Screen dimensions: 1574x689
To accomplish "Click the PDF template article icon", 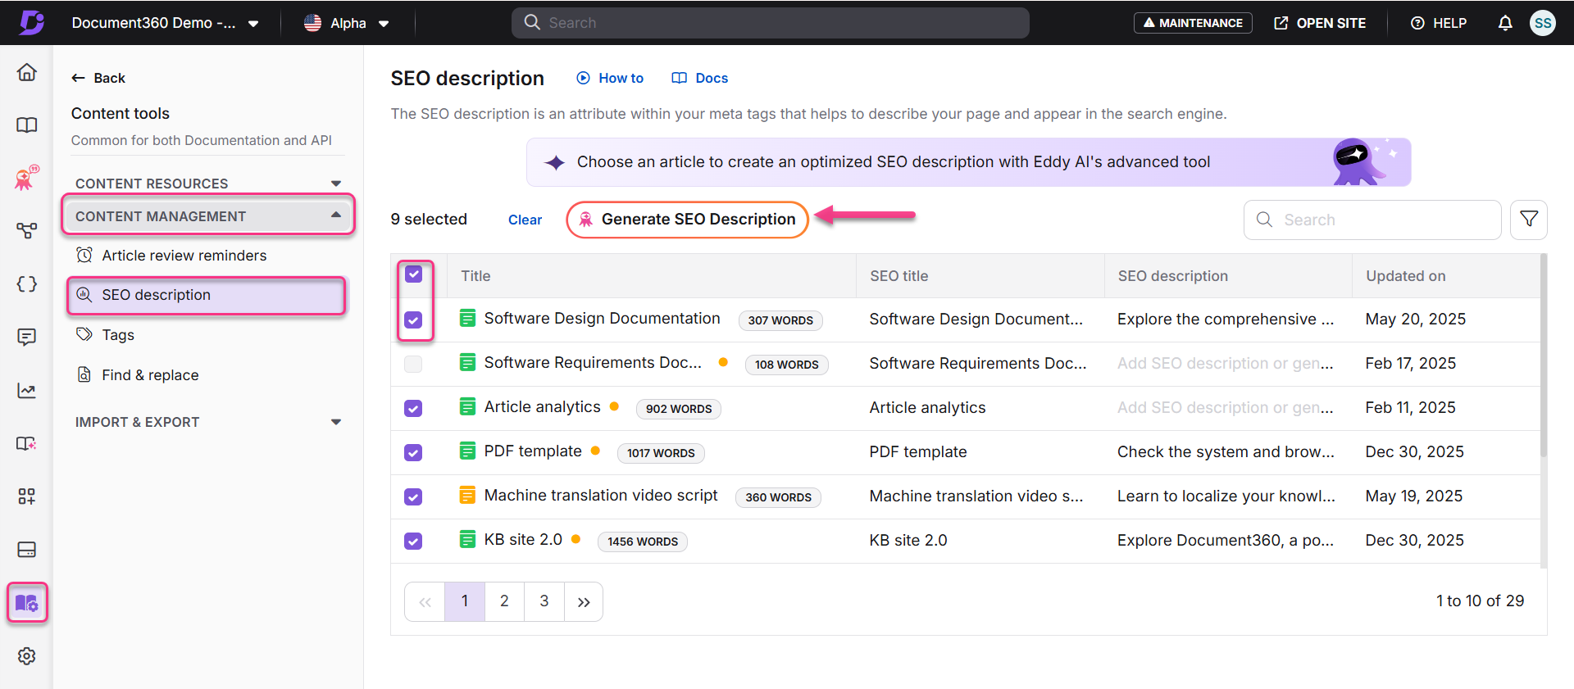I will click(467, 451).
